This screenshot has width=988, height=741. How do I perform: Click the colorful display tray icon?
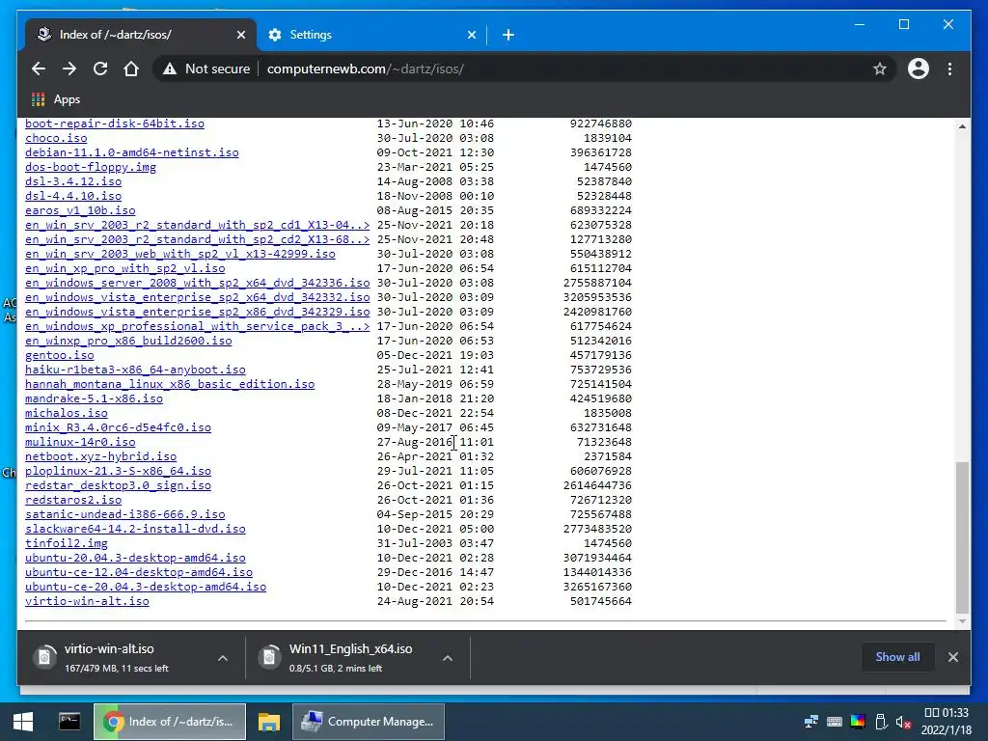858,722
